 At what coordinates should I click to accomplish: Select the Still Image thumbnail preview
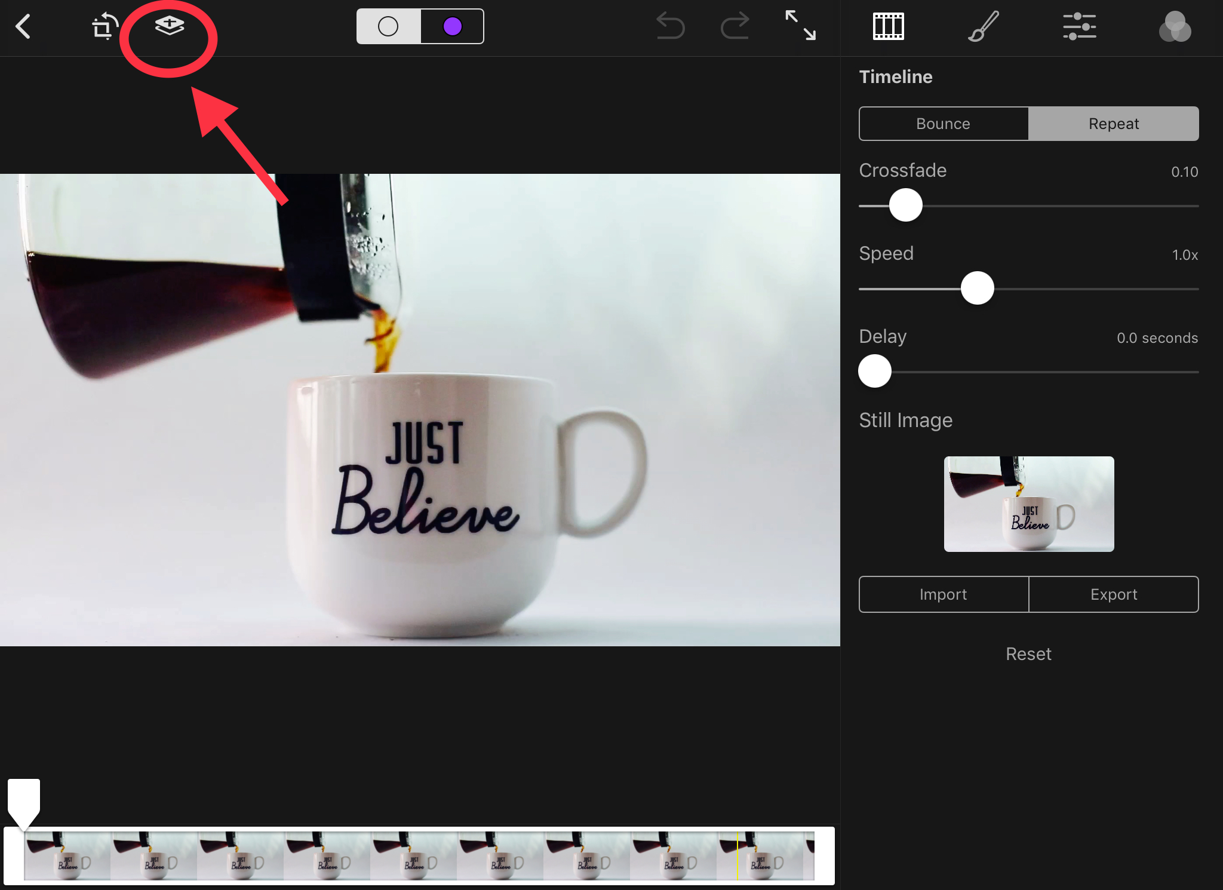[1028, 504]
